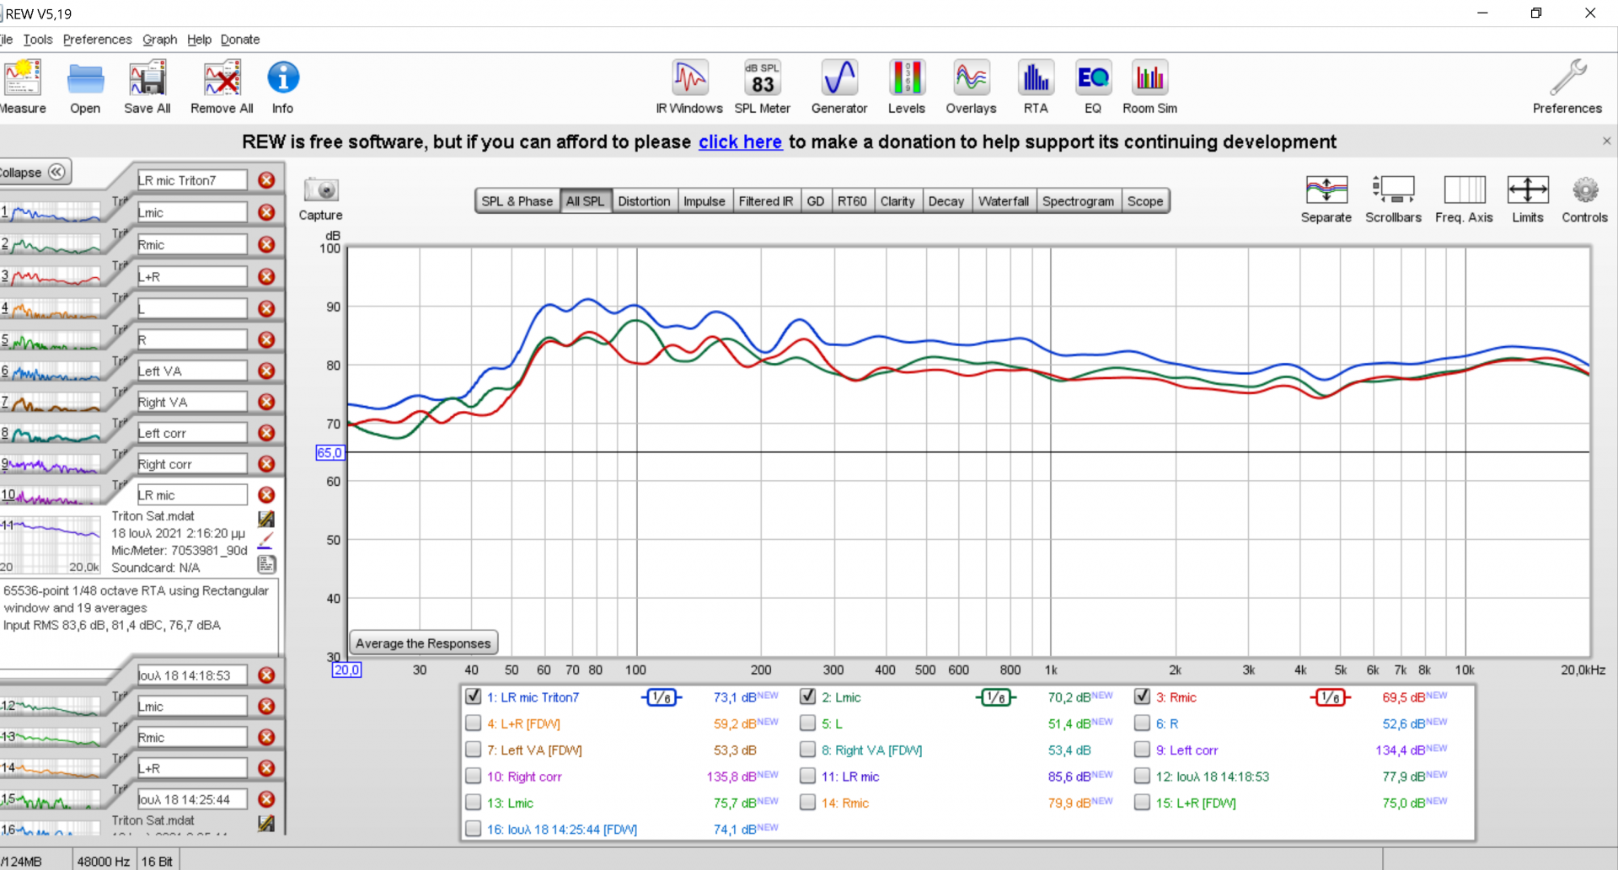1618x870 pixels.
Task: Click the 65,0 dB axis value box
Action: (x=329, y=452)
